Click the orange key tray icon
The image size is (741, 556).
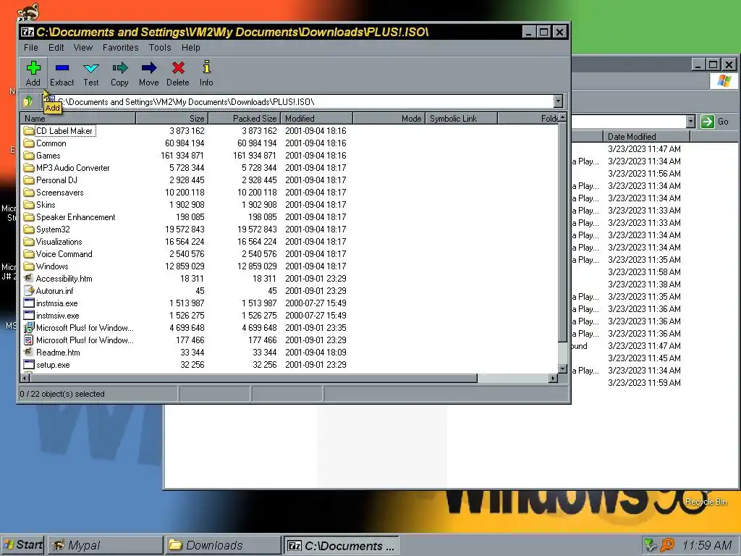[667, 545]
